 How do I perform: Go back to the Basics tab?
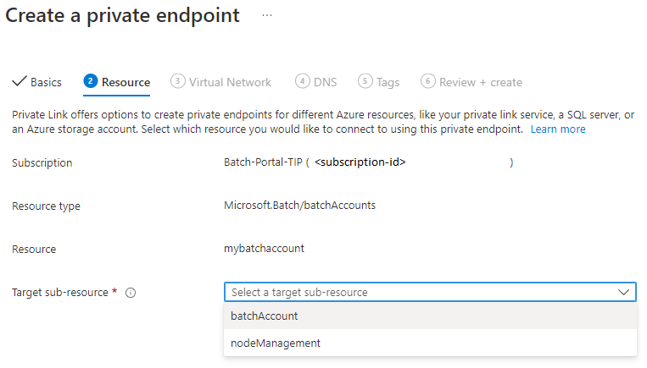46,82
